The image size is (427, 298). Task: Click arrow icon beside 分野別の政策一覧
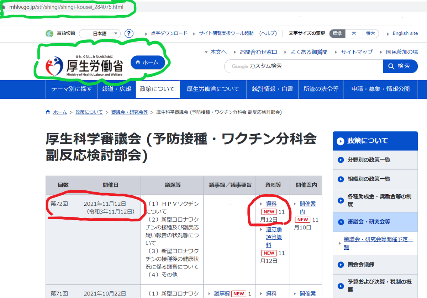pyautogui.click(x=341, y=160)
